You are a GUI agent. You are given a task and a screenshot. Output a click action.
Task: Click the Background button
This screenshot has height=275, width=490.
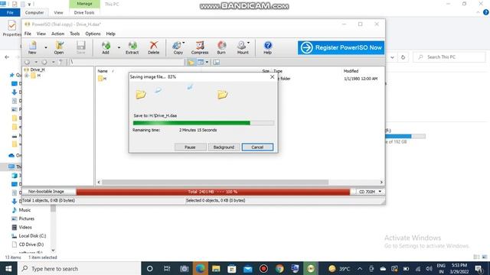tap(224, 147)
